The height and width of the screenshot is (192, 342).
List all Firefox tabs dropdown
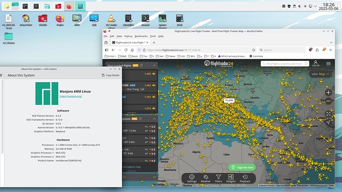pos(331,43)
